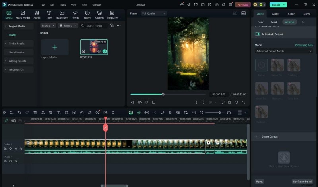
Task: Switch to the Color tab
Action: [x=291, y=14]
